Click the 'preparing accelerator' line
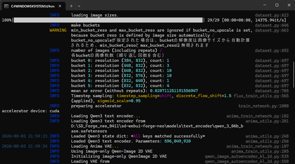This screenshot has height=164, width=295. 96,106
